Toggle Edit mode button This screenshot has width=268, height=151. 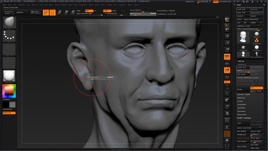[46, 12]
